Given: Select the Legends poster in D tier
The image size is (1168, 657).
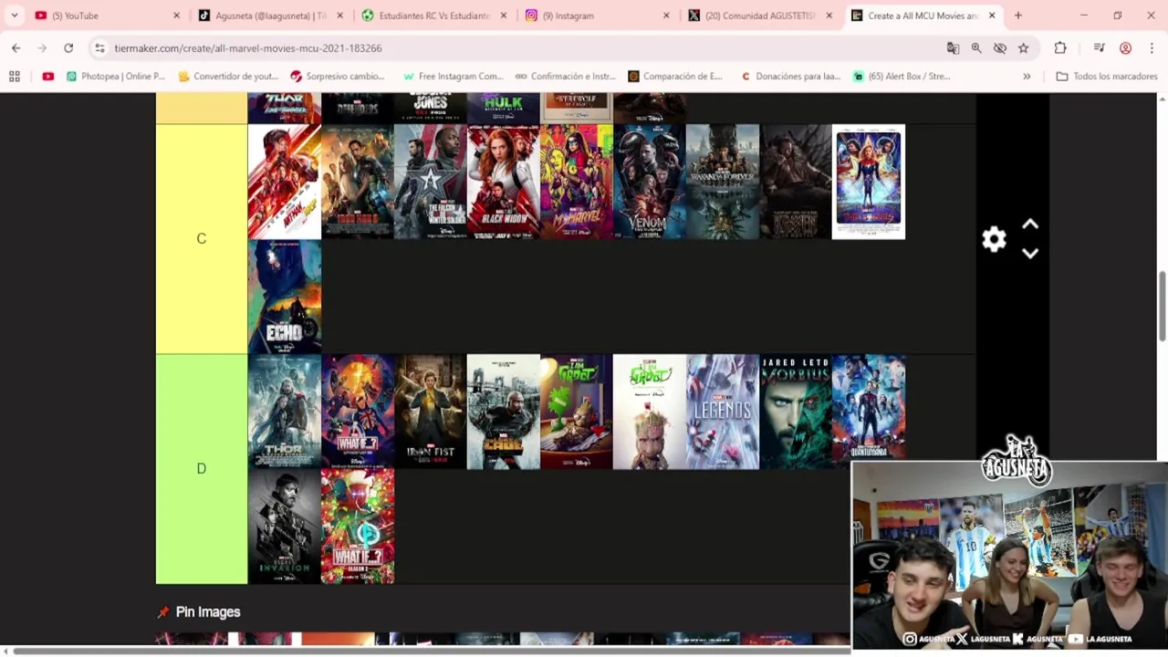Looking at the screenshot, I should [723, 412].
